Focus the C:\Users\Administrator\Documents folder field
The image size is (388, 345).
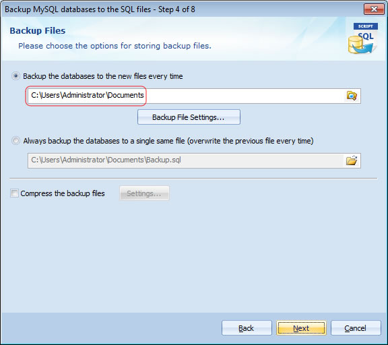(186, 96)
